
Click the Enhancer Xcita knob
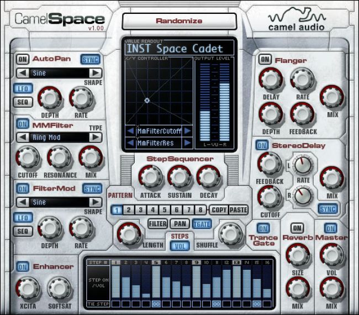27,287
